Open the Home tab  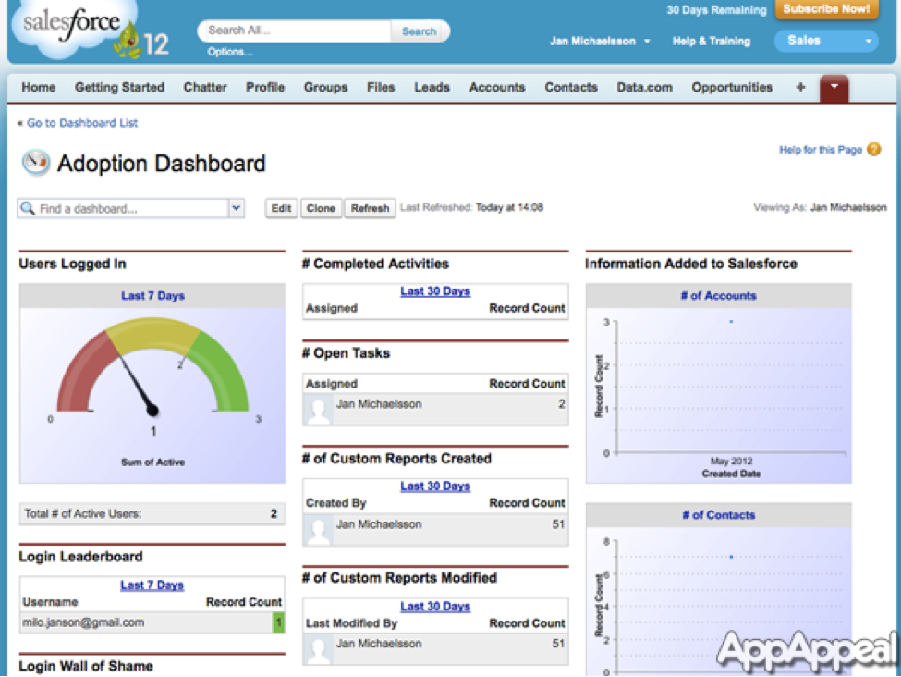[39, 88]
